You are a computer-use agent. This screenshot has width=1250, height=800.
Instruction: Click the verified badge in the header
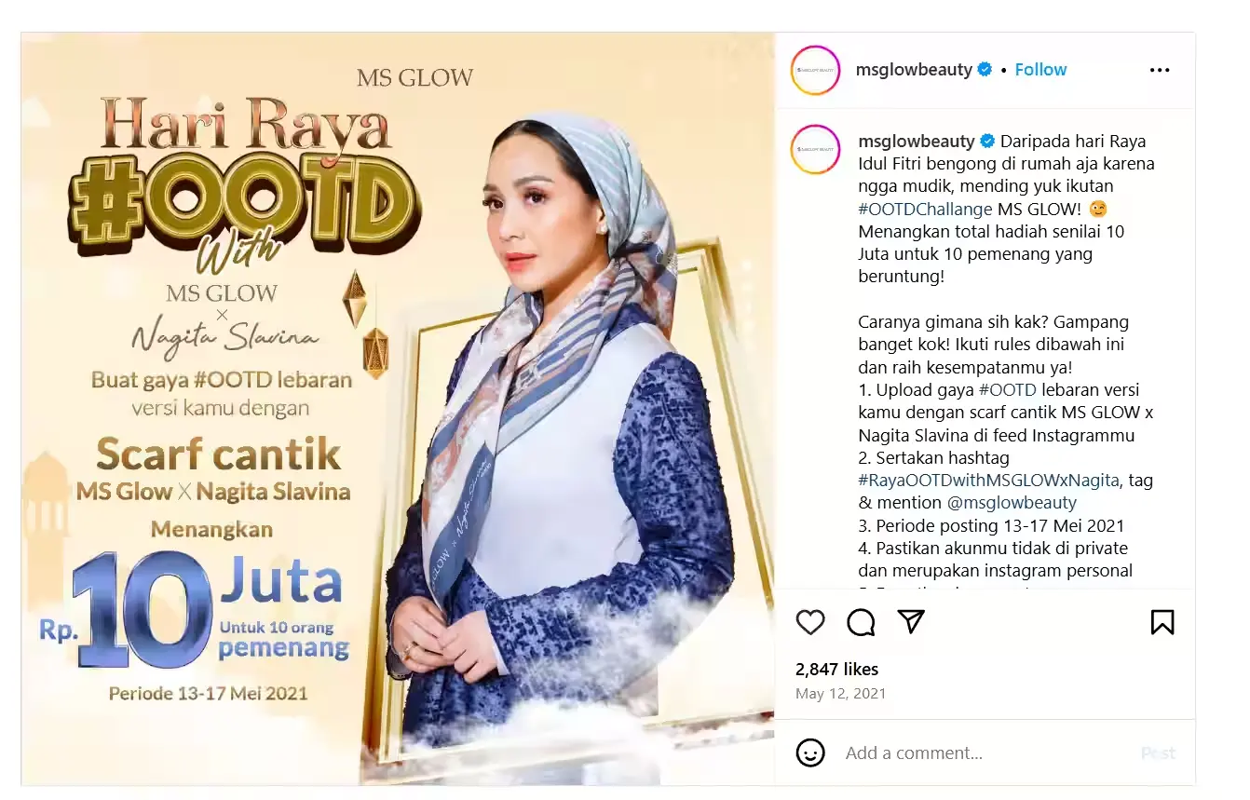tap(985, 70)
